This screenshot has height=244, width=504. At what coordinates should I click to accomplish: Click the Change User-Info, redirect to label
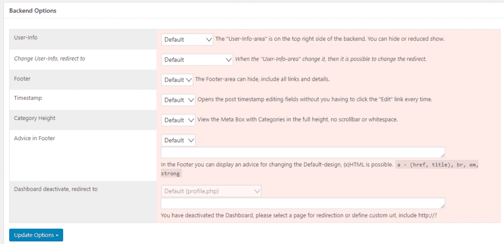(x=49, y=58)
